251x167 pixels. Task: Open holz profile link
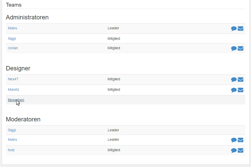pyautogui.click(x=11, y=150)
